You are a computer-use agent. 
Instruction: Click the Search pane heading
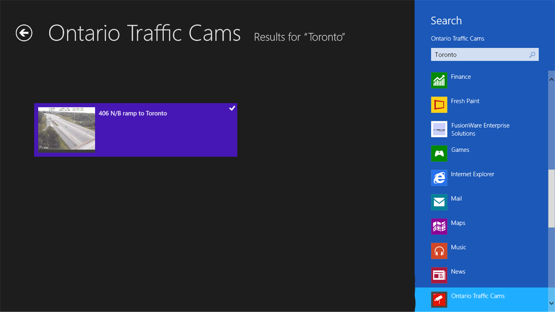[x=446, y=21]
